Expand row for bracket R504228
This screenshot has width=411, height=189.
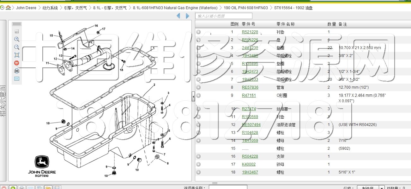[198, 156]
